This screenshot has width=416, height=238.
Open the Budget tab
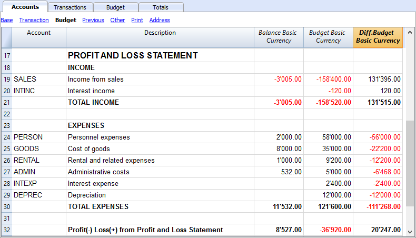[116, 7]
